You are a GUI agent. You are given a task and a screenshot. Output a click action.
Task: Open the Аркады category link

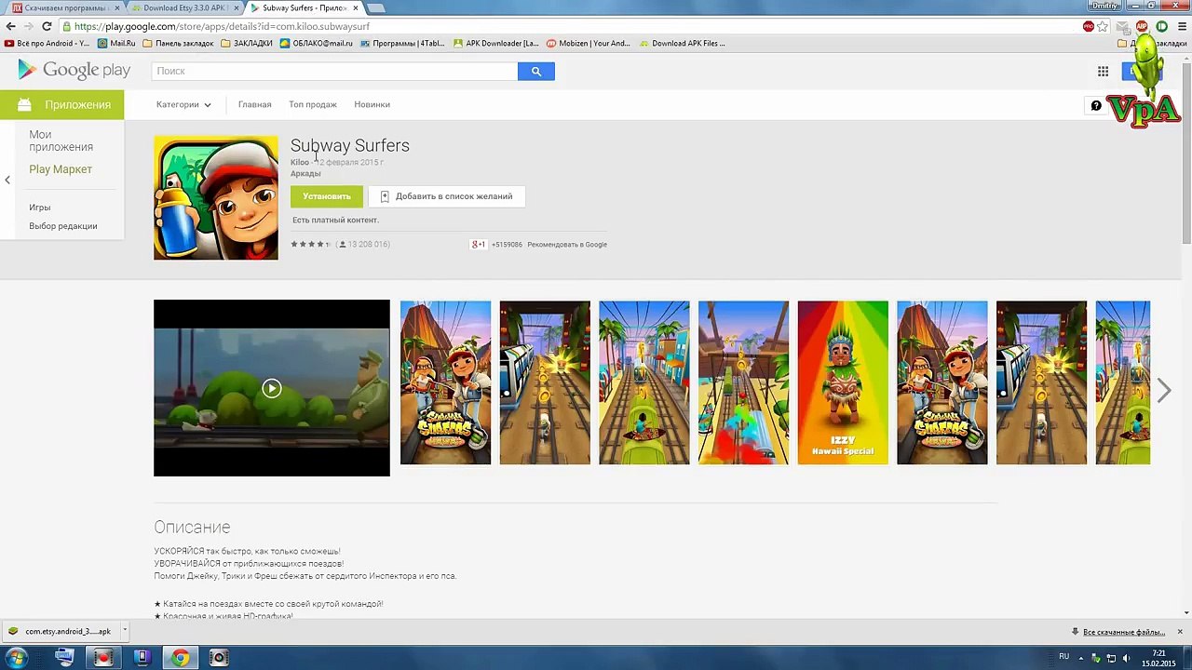305,173
